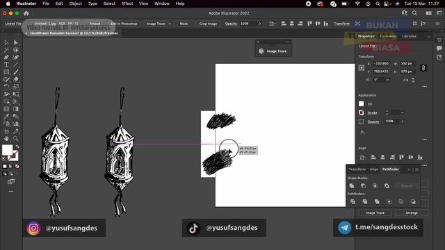Click the Crop Image button
445x250 pixels.
tap(208, 24)
